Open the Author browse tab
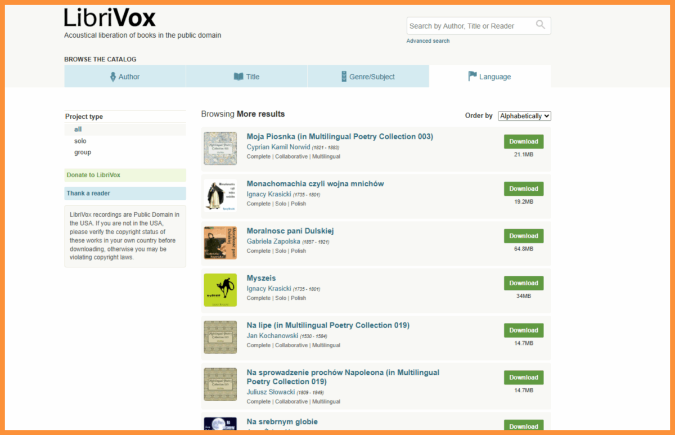The height and width of the screenshot is (435, 675). click(x=125, y=77)
